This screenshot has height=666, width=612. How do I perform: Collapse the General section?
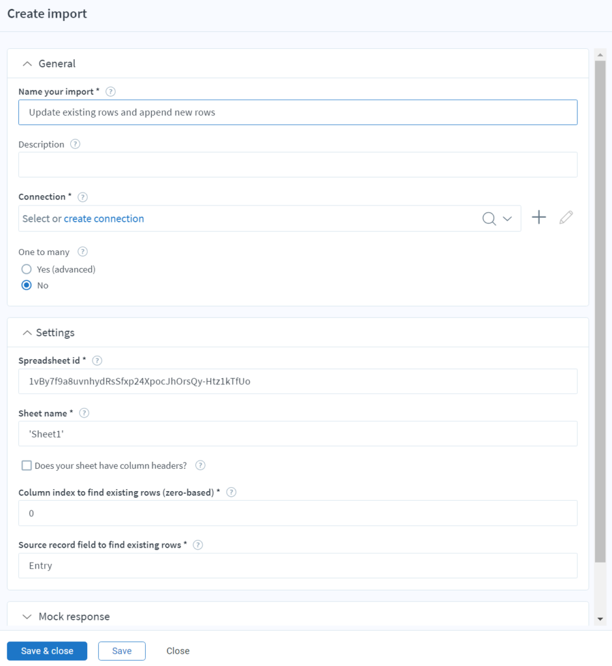[27, 64]
